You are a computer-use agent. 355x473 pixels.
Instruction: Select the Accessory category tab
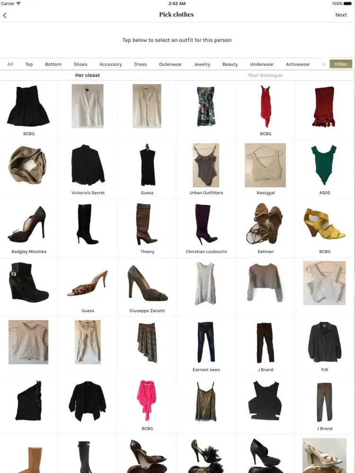pyautogui.click(x=111, y=64)
